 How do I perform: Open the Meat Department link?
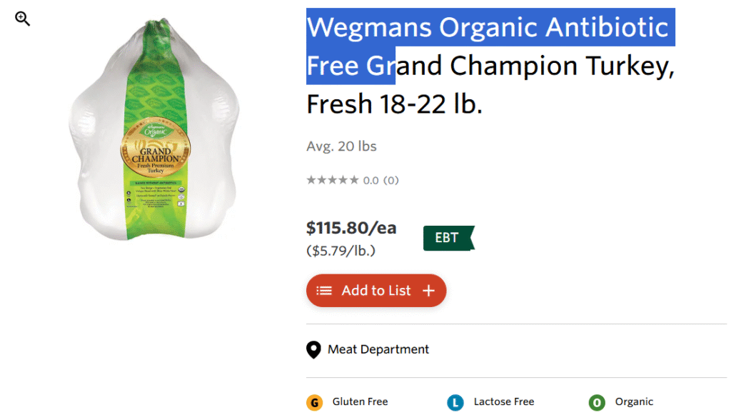tap(378, 350)
